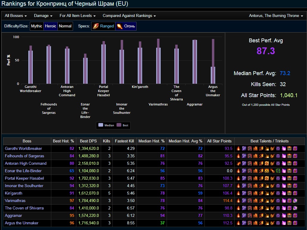The width and height of the screenshot is (307, 230).
Task: Sort by Kills column header
Action: (106, 141)
